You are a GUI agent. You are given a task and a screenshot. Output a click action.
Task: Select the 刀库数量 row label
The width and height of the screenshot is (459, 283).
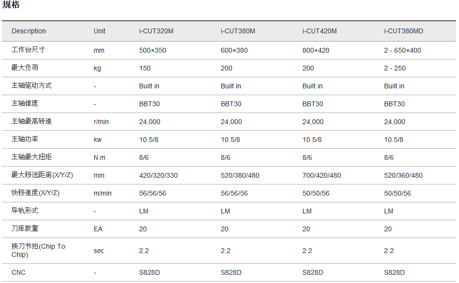tap(25, 228)
